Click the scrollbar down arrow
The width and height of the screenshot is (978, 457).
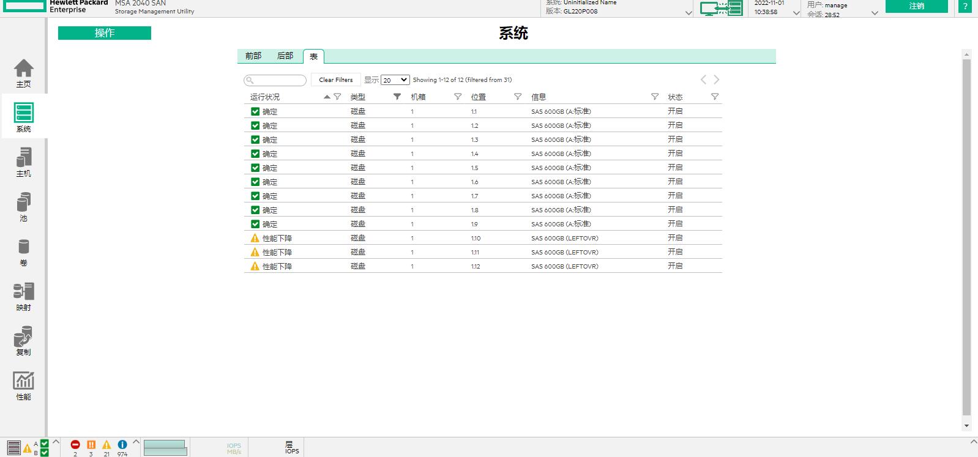[966, 425]
